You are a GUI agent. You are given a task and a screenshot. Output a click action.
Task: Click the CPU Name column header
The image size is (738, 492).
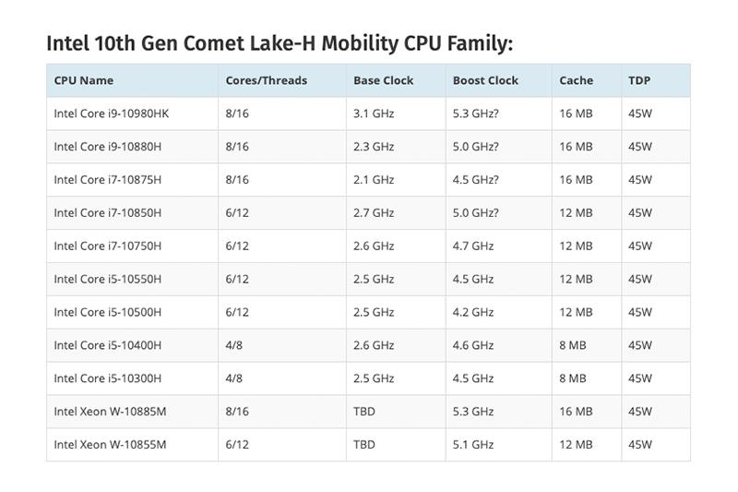pos(84,80)
